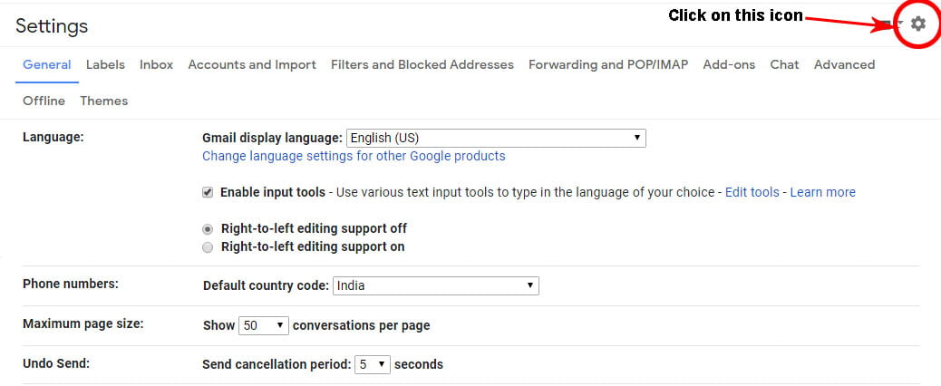Open conversations per page dropdown
The image size is (941, 386).
[x=264, y=326]
